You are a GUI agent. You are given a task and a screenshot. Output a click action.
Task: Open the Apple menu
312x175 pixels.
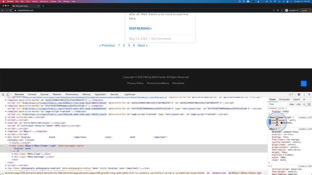tap(3, 1)
